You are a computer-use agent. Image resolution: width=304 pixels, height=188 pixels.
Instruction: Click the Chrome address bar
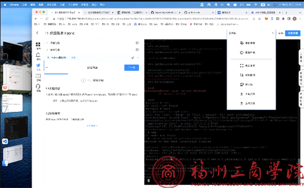click(x=153, y=19)
